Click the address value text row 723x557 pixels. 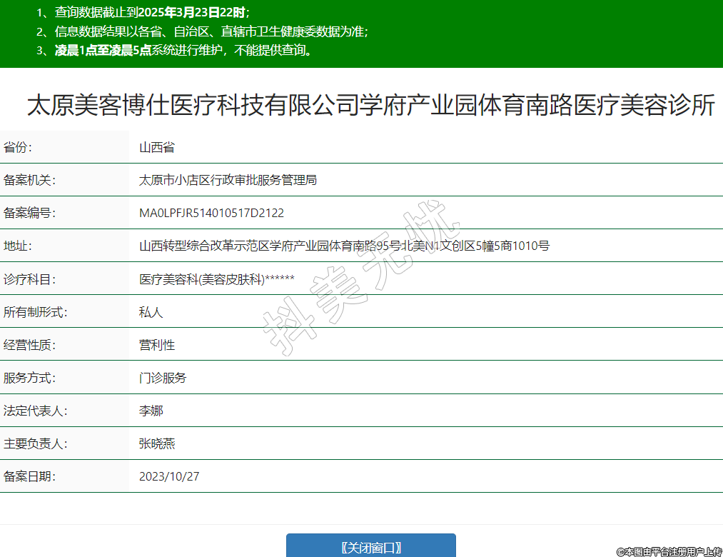click(x=344, y=246)
